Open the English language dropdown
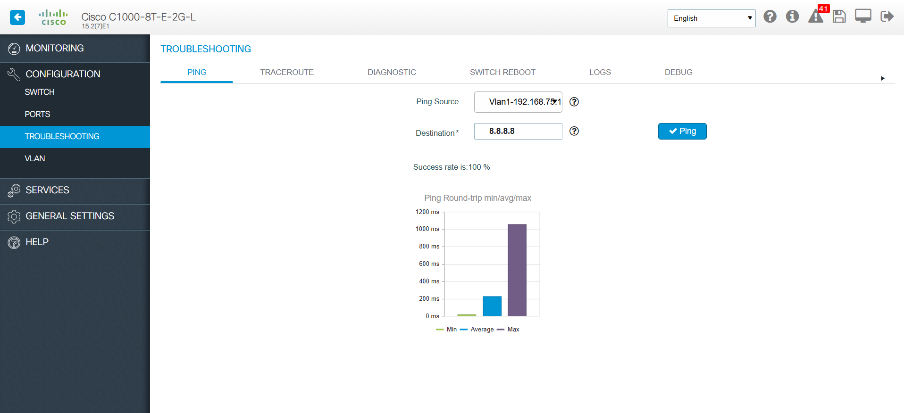904x413 pixels. pyautogui.click(x=711, y=18)
